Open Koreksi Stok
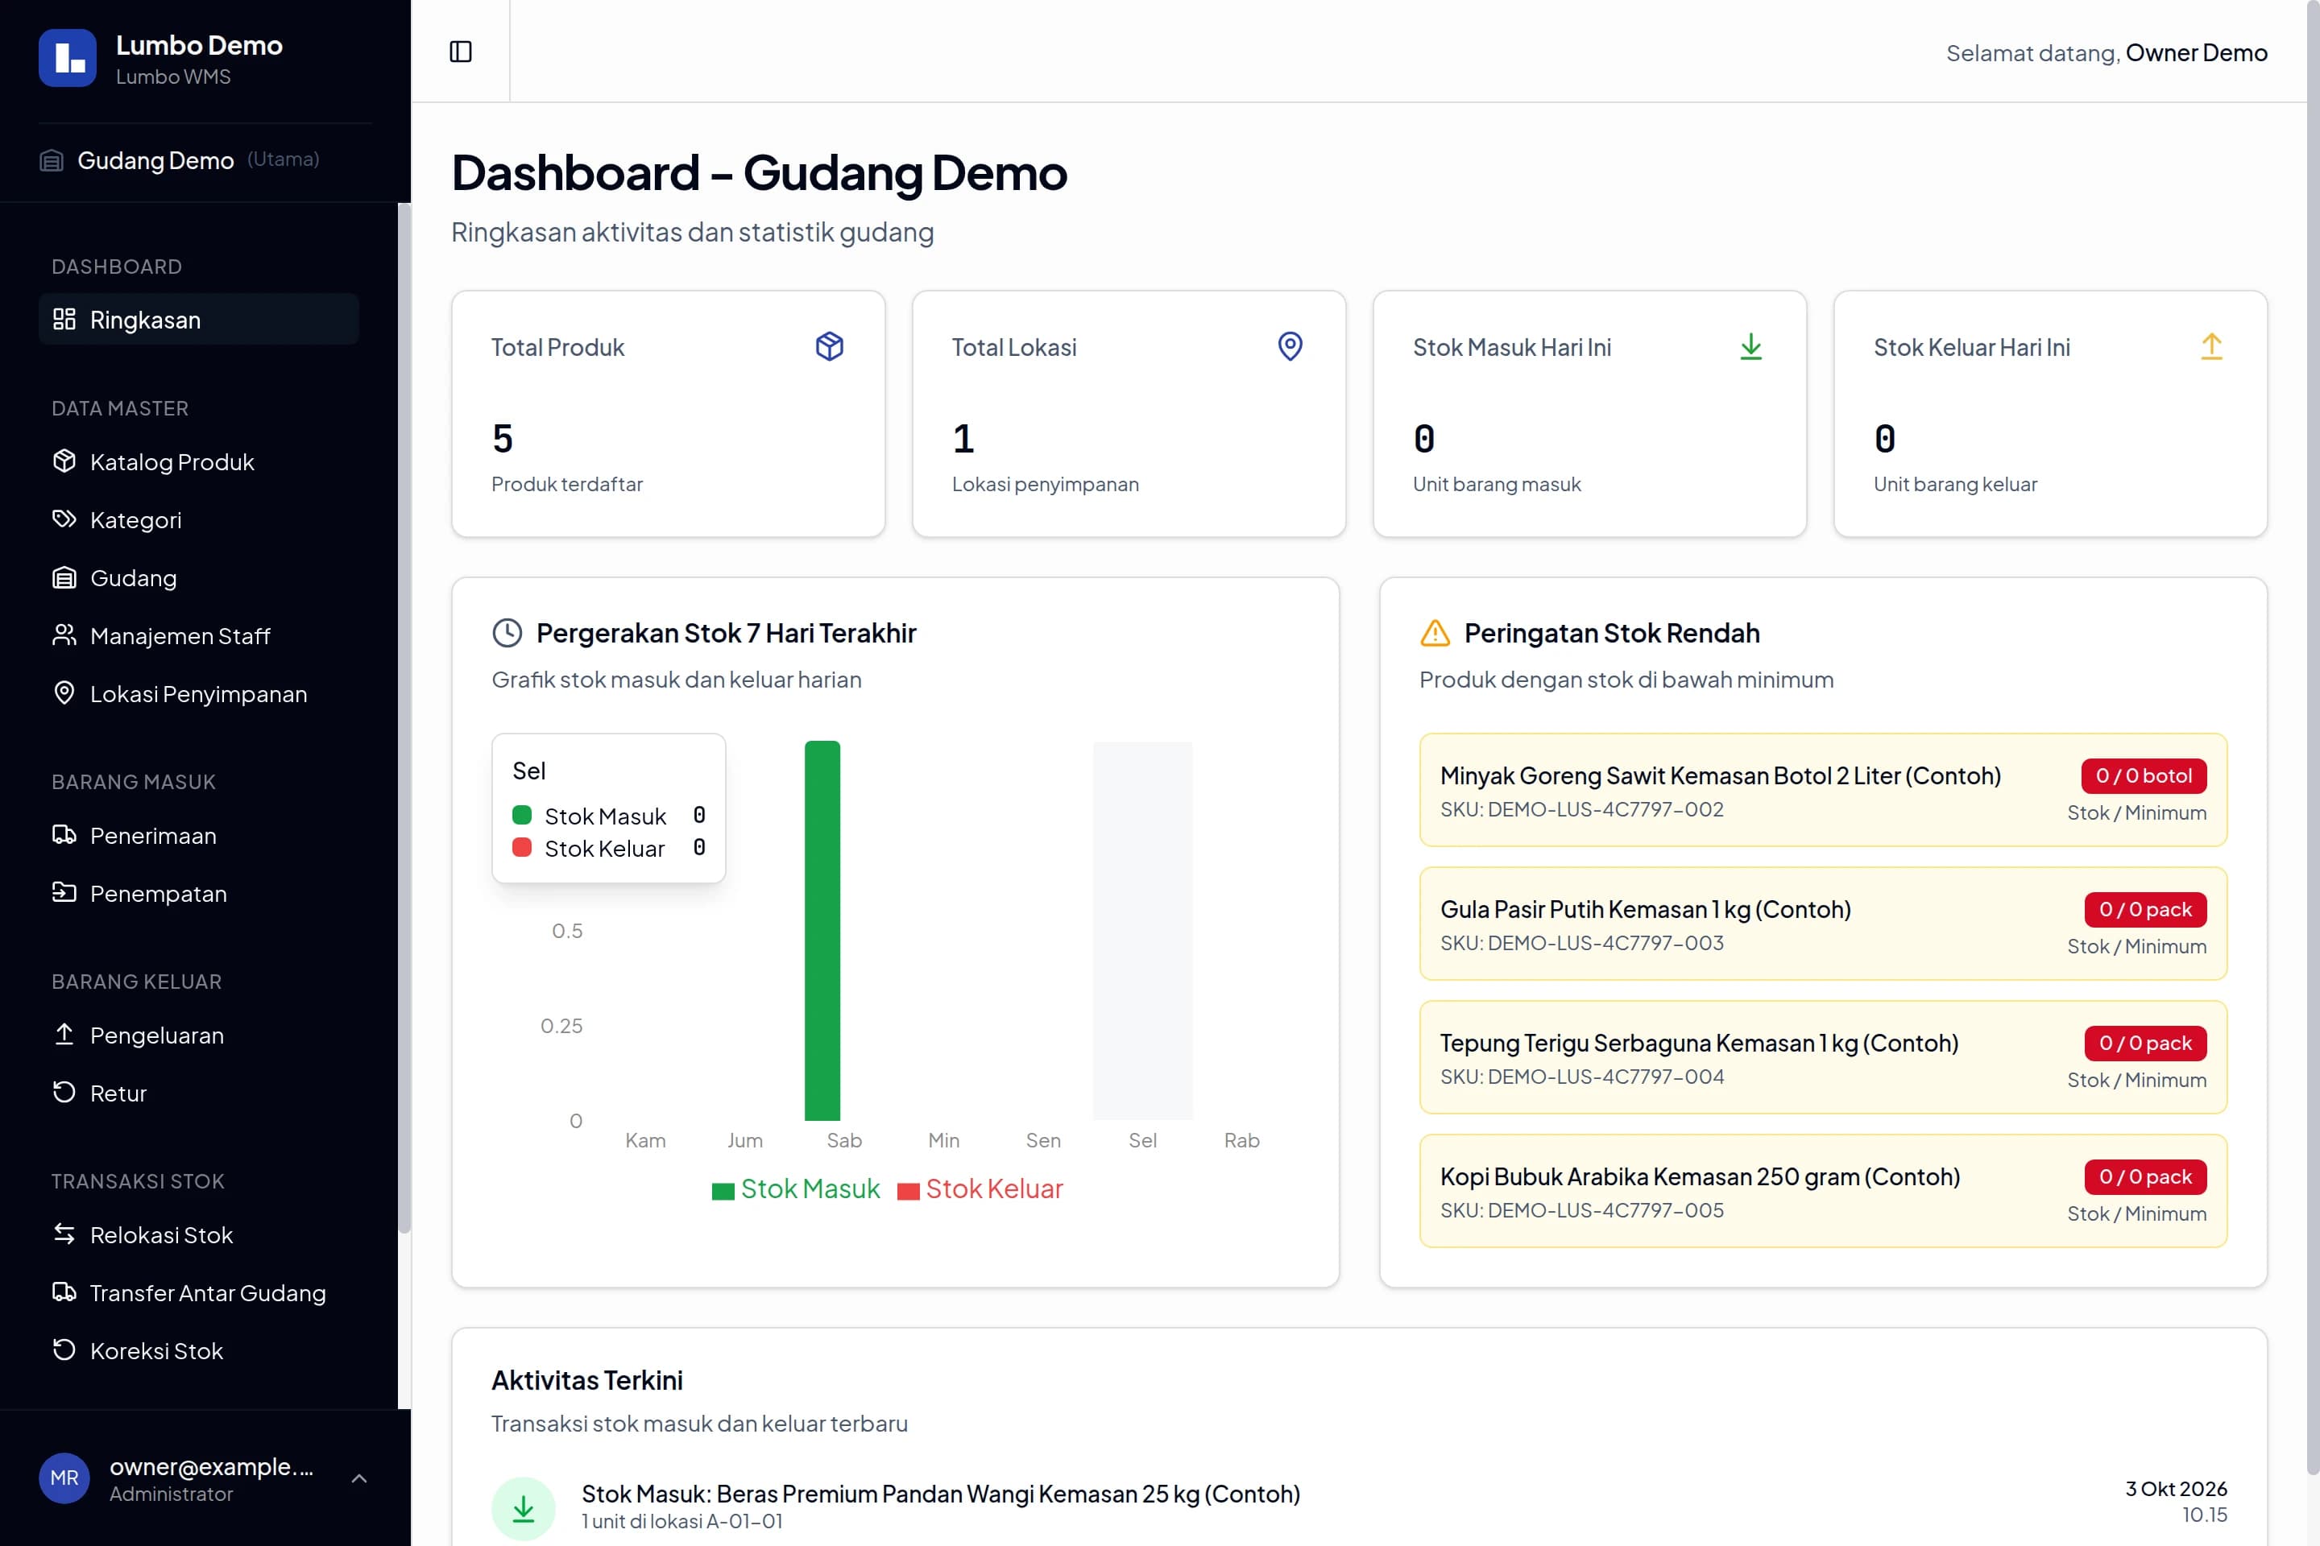This screenshot has width=2320, height=1546. coord(198,1351)
